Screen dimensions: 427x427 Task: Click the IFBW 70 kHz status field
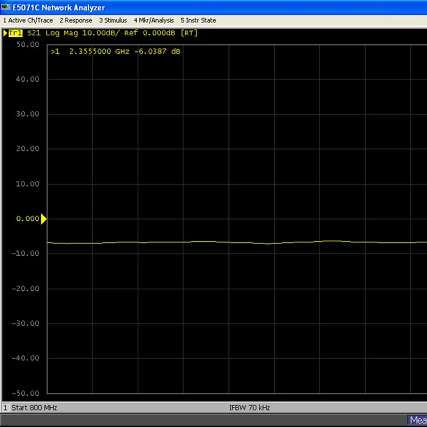pos(250,408)
